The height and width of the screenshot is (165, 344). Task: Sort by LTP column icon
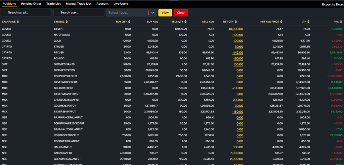(308, 22)
